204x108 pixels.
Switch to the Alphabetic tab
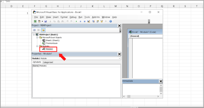coord(37,62)
